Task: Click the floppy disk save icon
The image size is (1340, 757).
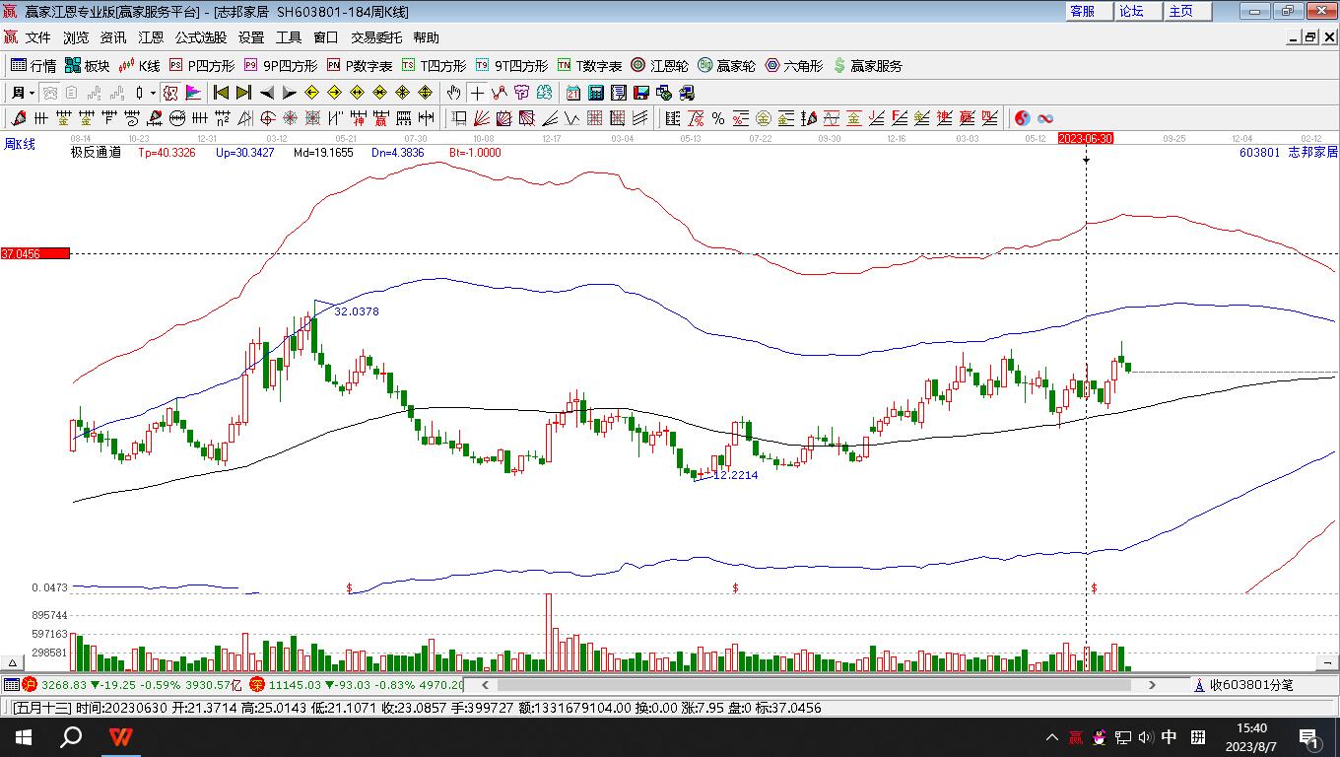Action: [641, 93]
